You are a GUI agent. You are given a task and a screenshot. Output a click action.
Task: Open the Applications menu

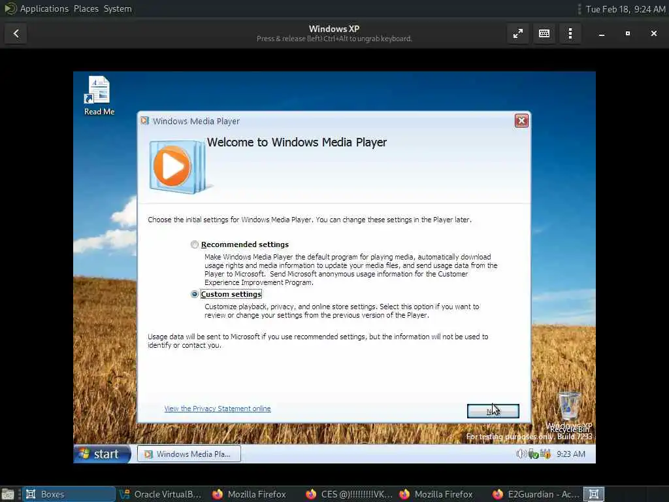(44, 8)
